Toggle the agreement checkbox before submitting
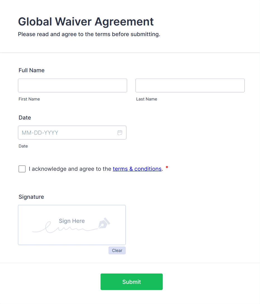Viewport: 260px width, 304px height. [x=22, y=169]
